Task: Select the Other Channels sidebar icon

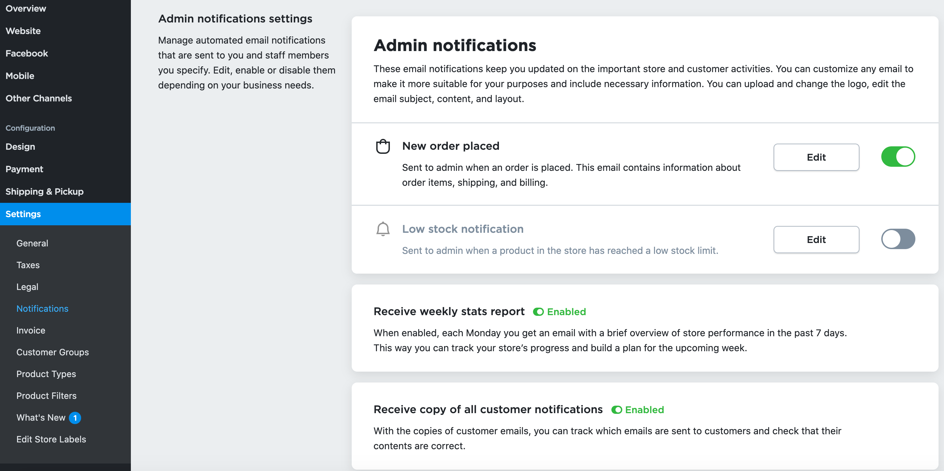Action: point(38,97)
